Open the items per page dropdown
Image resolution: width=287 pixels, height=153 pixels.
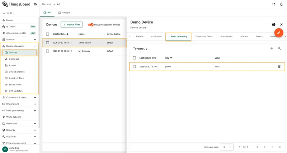[226, 147]
